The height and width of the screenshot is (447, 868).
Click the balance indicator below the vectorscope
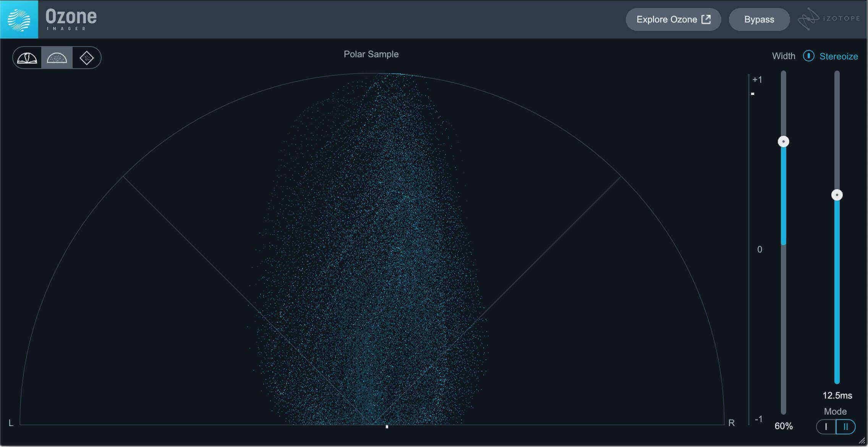pos(387,427)
